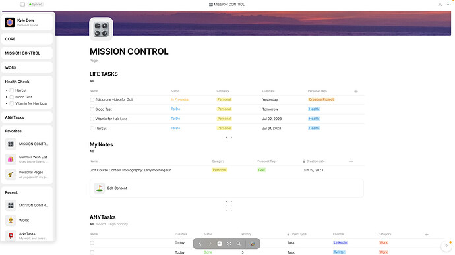Open the All view selector under LIFE TASKS

pos(92,81)
